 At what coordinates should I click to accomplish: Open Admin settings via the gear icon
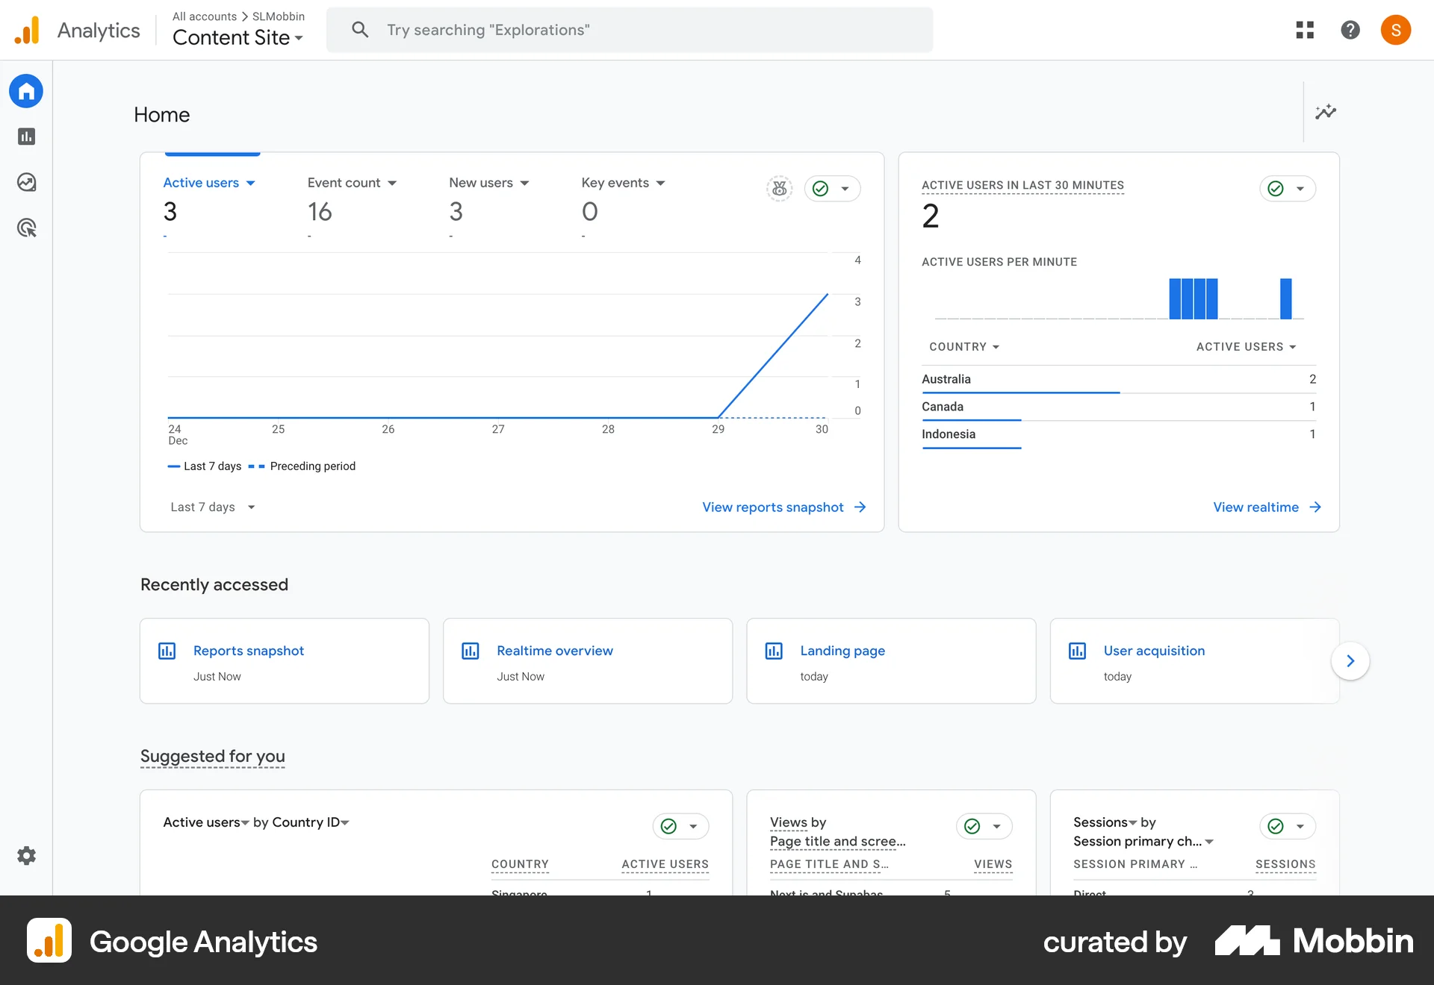pos(26,855)
